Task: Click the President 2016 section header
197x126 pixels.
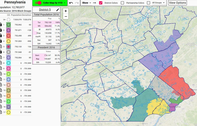Action: click(46, 48)
